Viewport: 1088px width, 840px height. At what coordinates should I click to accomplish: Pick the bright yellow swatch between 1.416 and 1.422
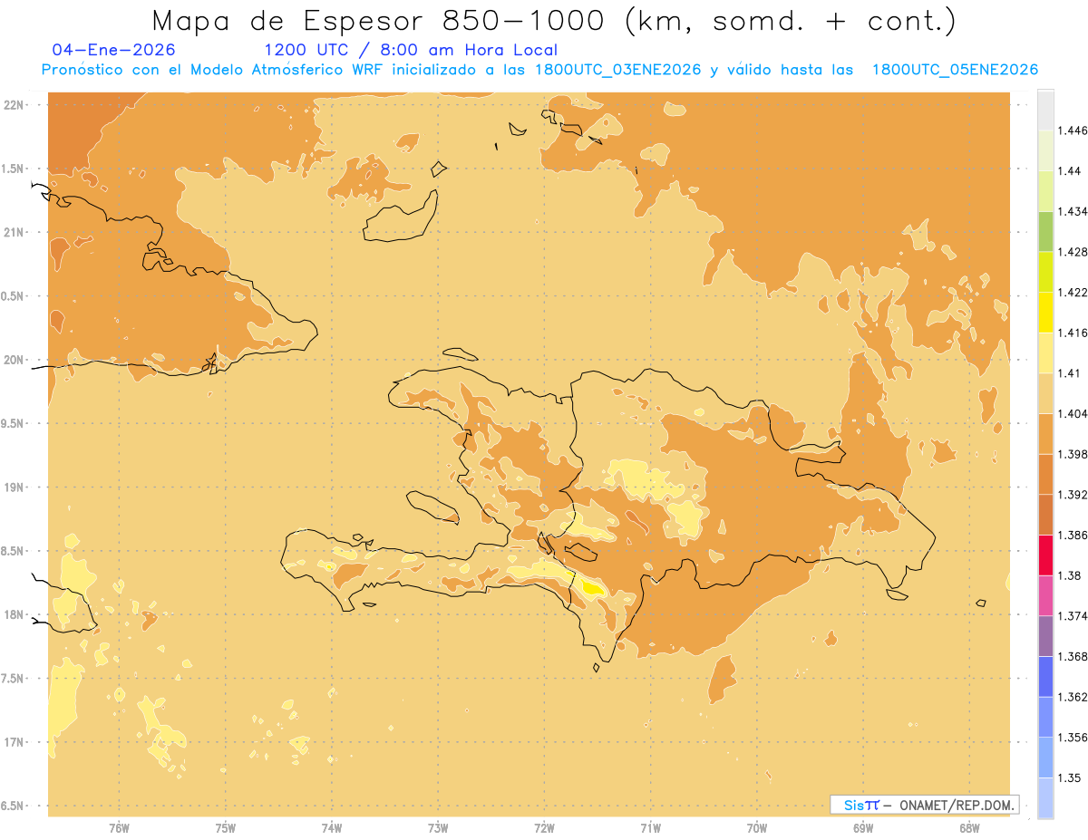[1045, 312]
